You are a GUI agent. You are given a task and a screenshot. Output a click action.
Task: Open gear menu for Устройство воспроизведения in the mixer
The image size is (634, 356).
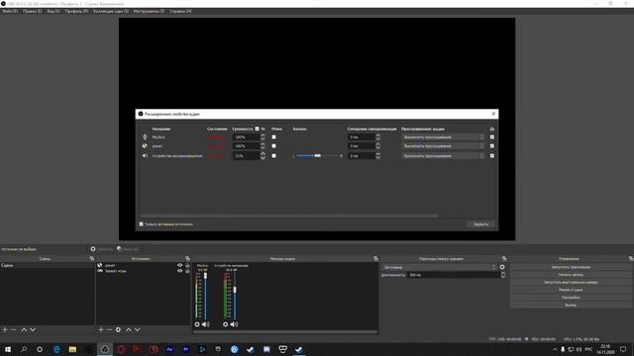pyautogui.click(x=225, y=324)
